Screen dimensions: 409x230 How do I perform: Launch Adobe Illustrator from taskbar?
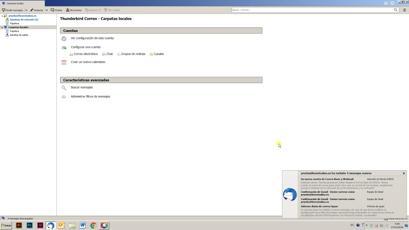coord(19,226)
